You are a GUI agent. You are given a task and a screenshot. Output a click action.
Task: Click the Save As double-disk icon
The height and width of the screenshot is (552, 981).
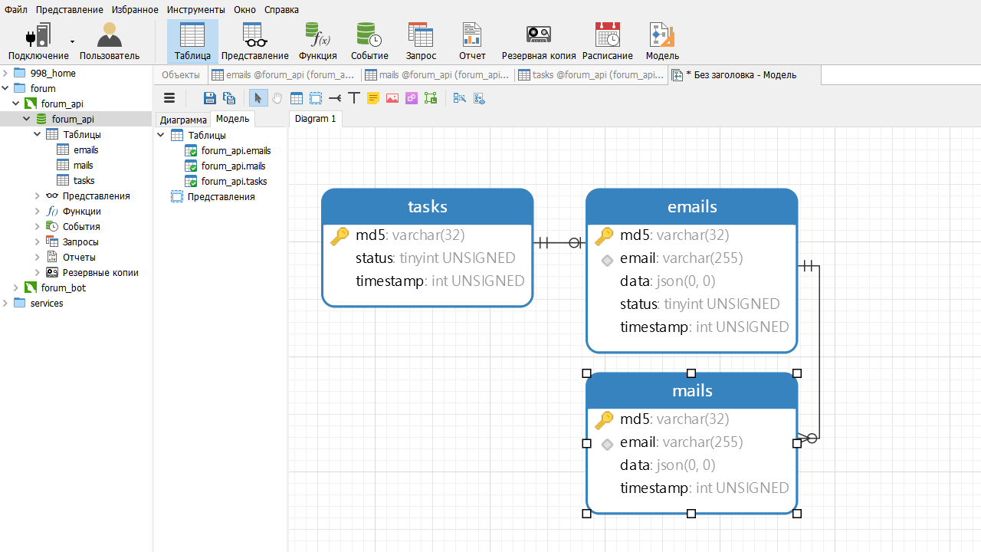point(228,98)
